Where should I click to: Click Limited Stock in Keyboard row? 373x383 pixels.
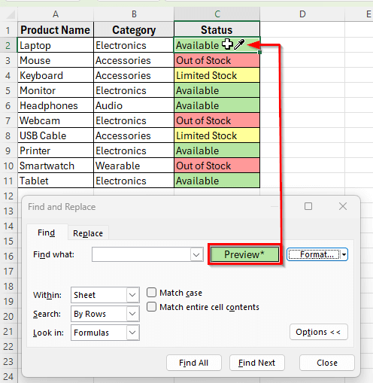[x=217, y=75]
